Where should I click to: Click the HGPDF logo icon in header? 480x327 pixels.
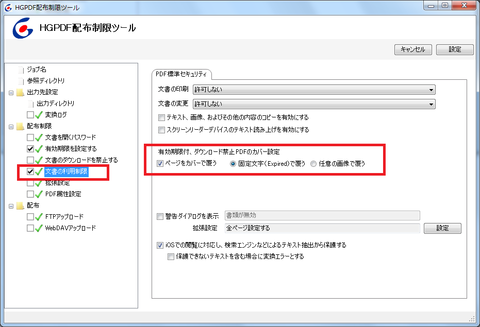point(23,28)
